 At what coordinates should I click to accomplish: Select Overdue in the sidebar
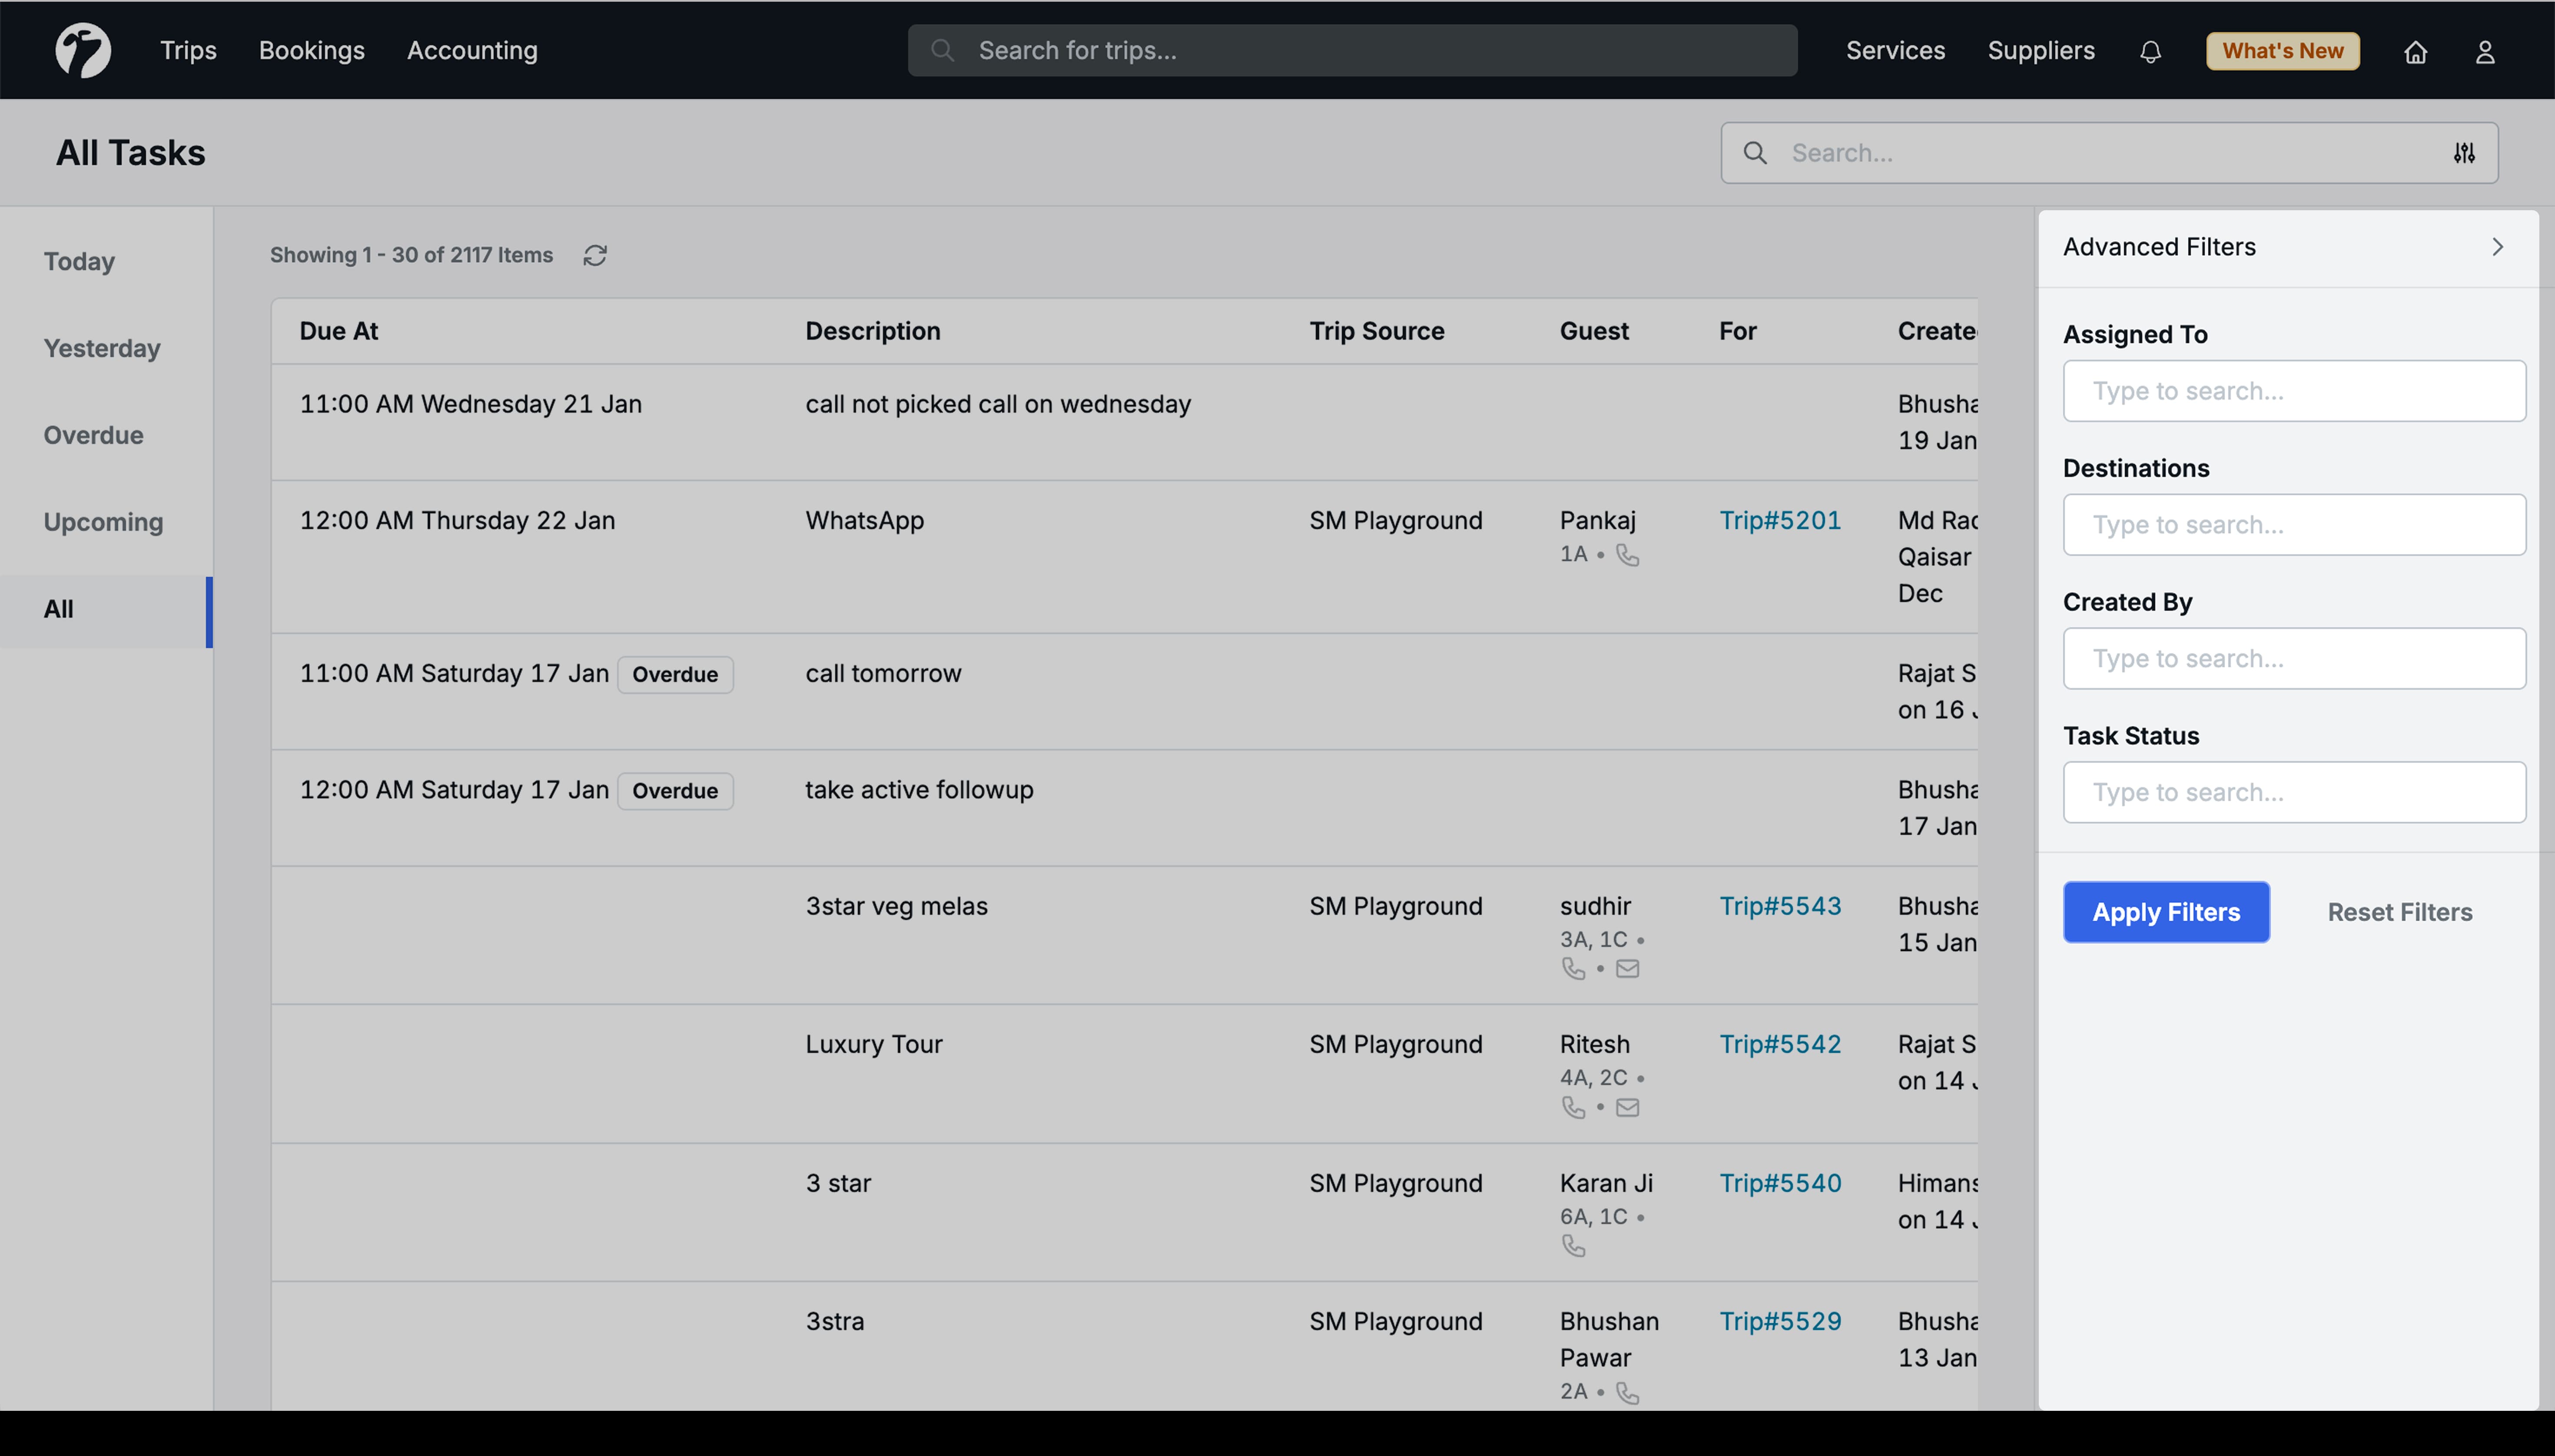93,435
